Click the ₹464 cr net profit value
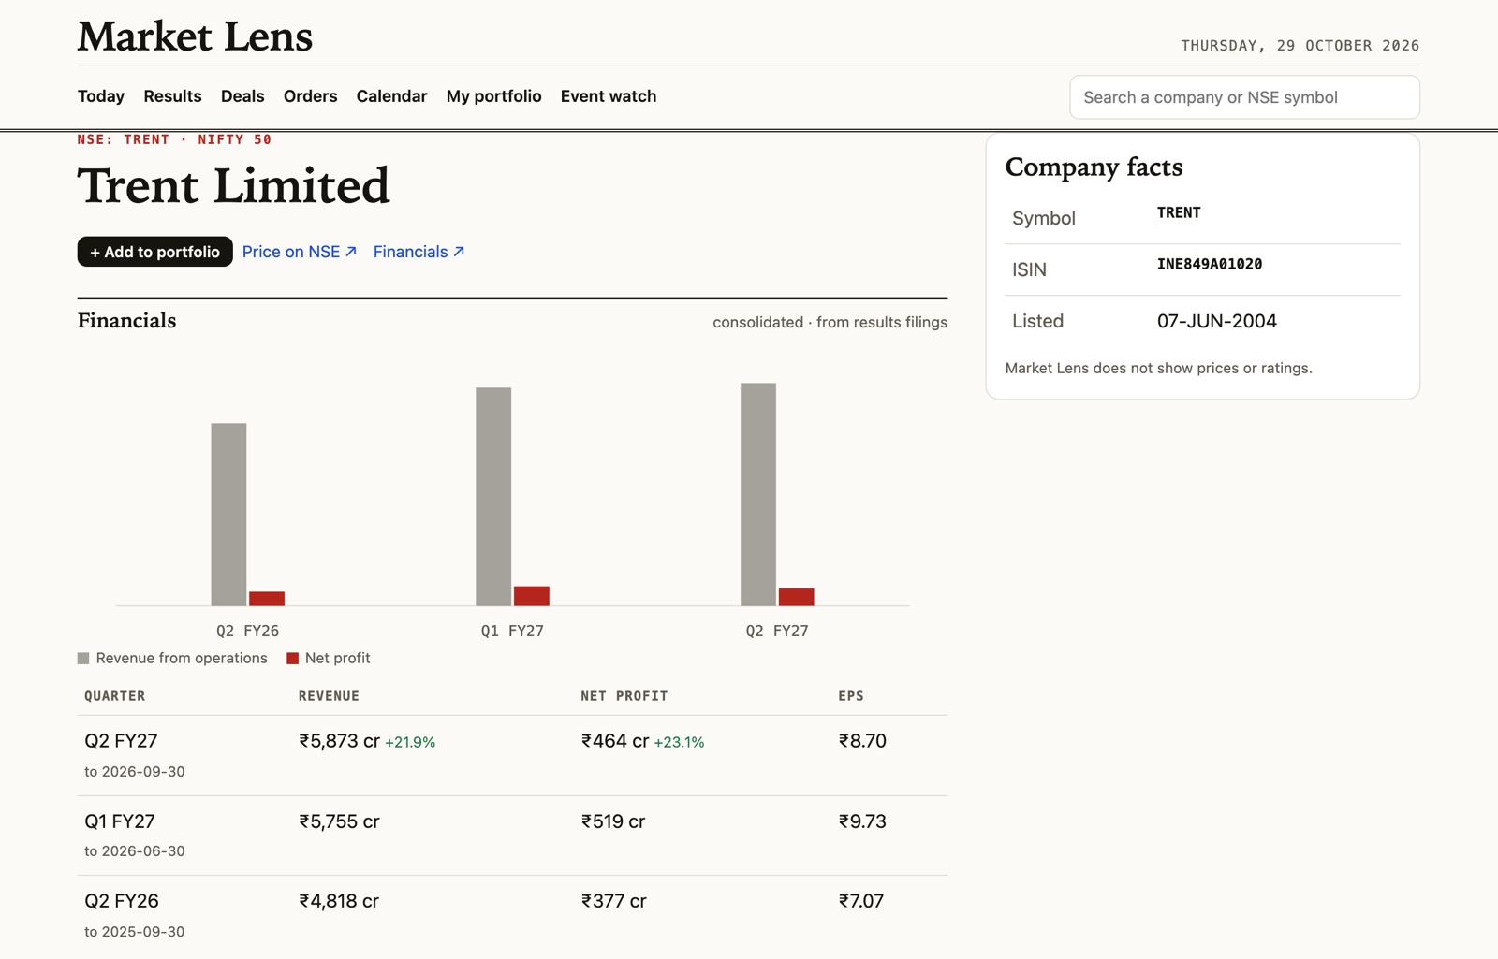This screenshot has height=959, width=1498. tap(615, 741)
